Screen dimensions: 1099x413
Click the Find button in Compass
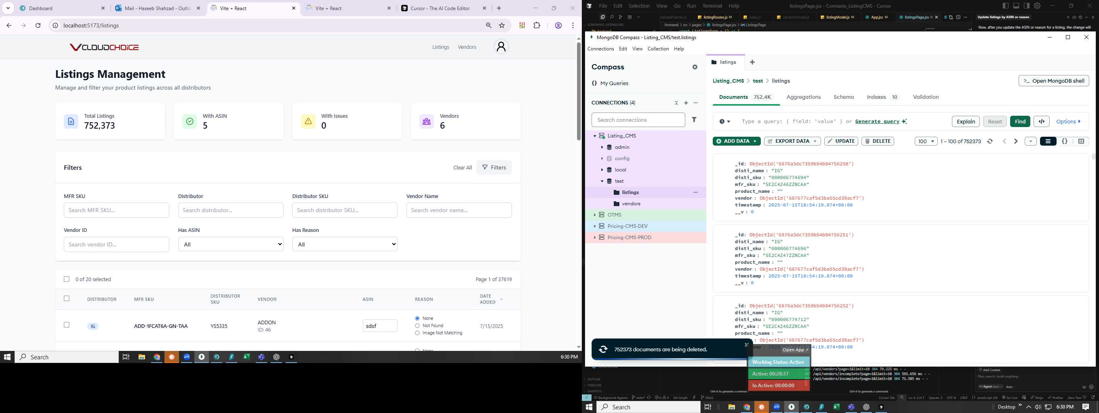click(x=1020, y=121)
